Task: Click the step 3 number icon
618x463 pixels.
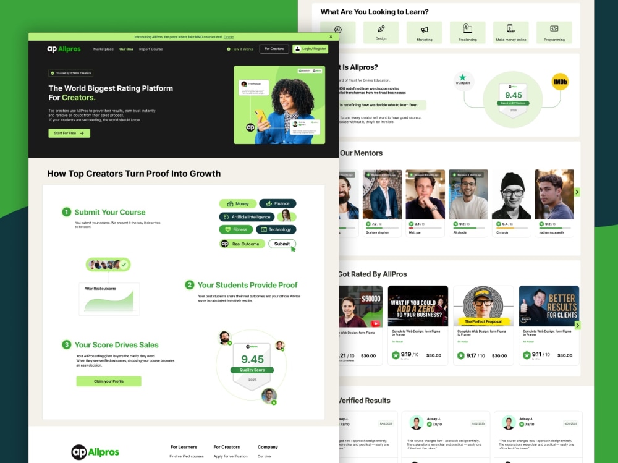Action: (x=66, y=345)
